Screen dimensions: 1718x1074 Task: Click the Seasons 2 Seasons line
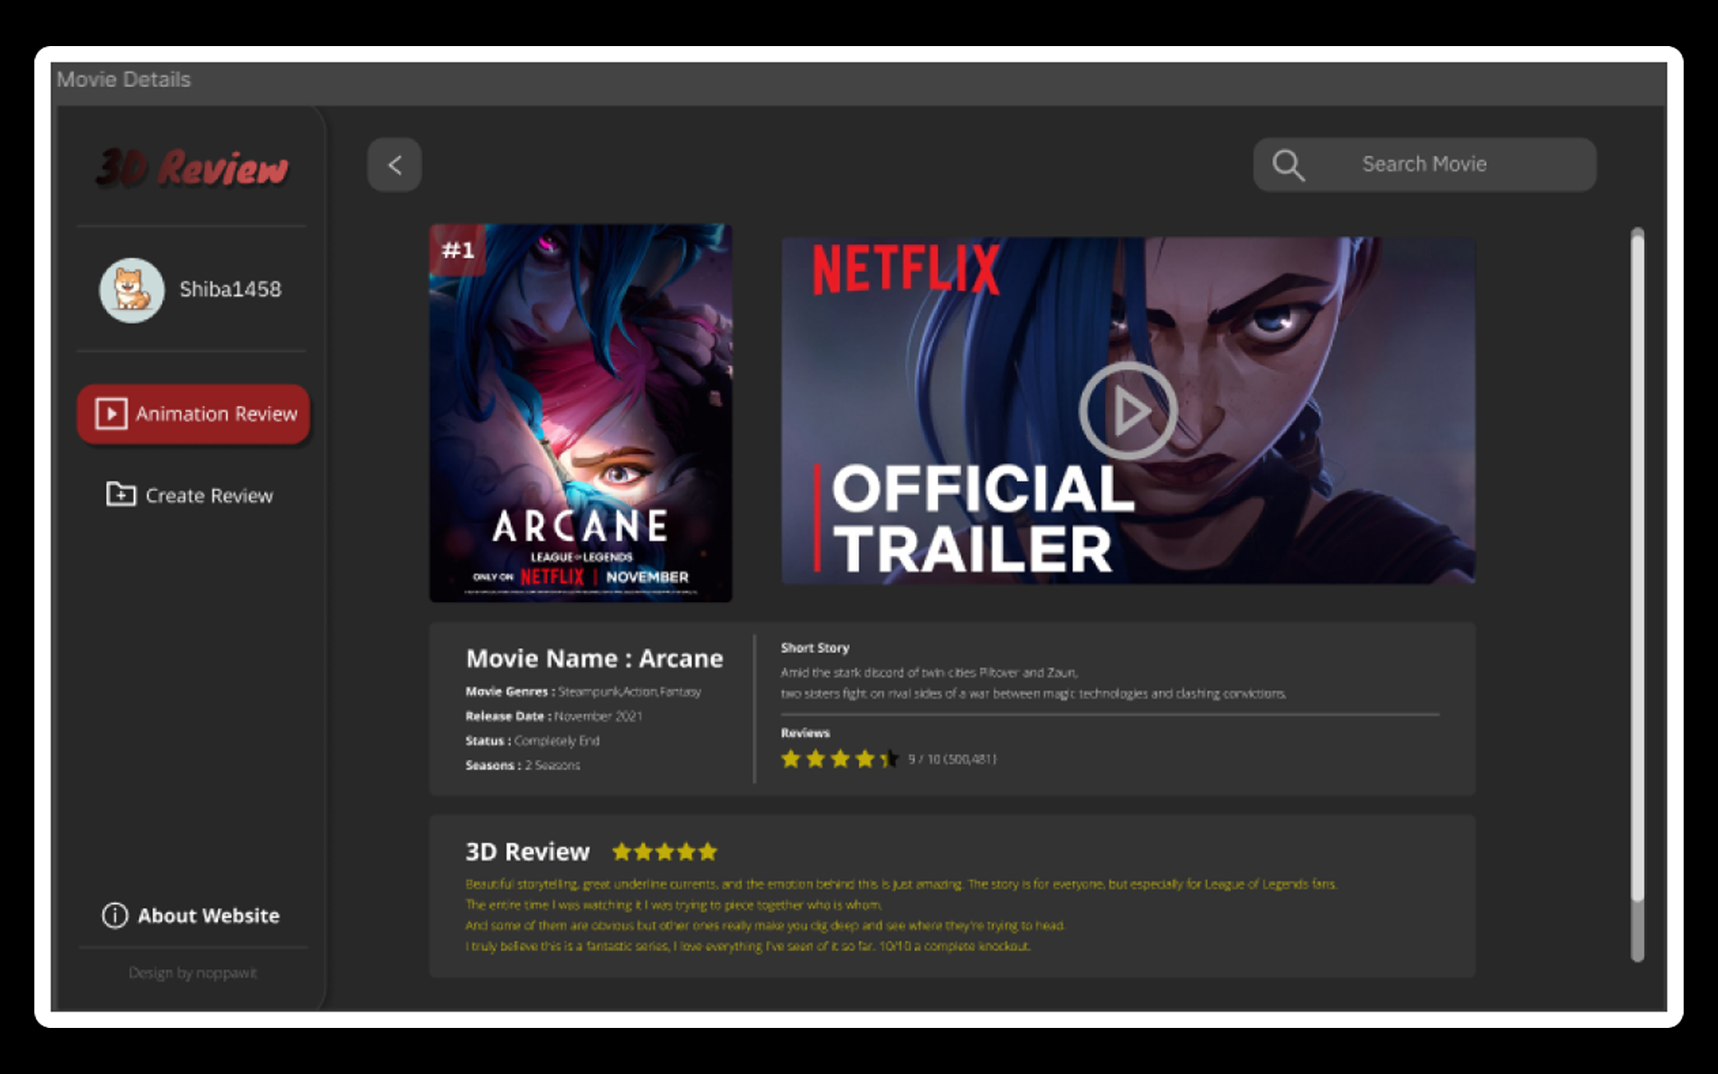click(x=523, y=765)
